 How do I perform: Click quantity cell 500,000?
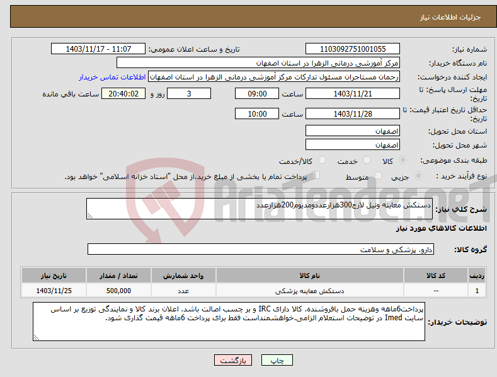click(118, 291)
